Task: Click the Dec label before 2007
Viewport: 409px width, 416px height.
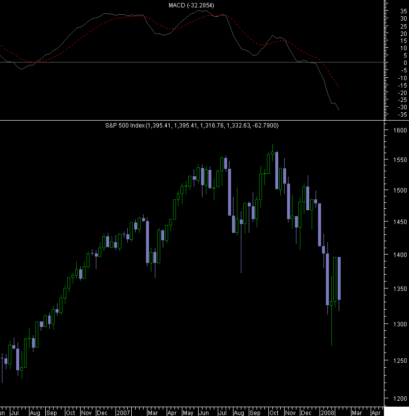Action: click(102, 413)
